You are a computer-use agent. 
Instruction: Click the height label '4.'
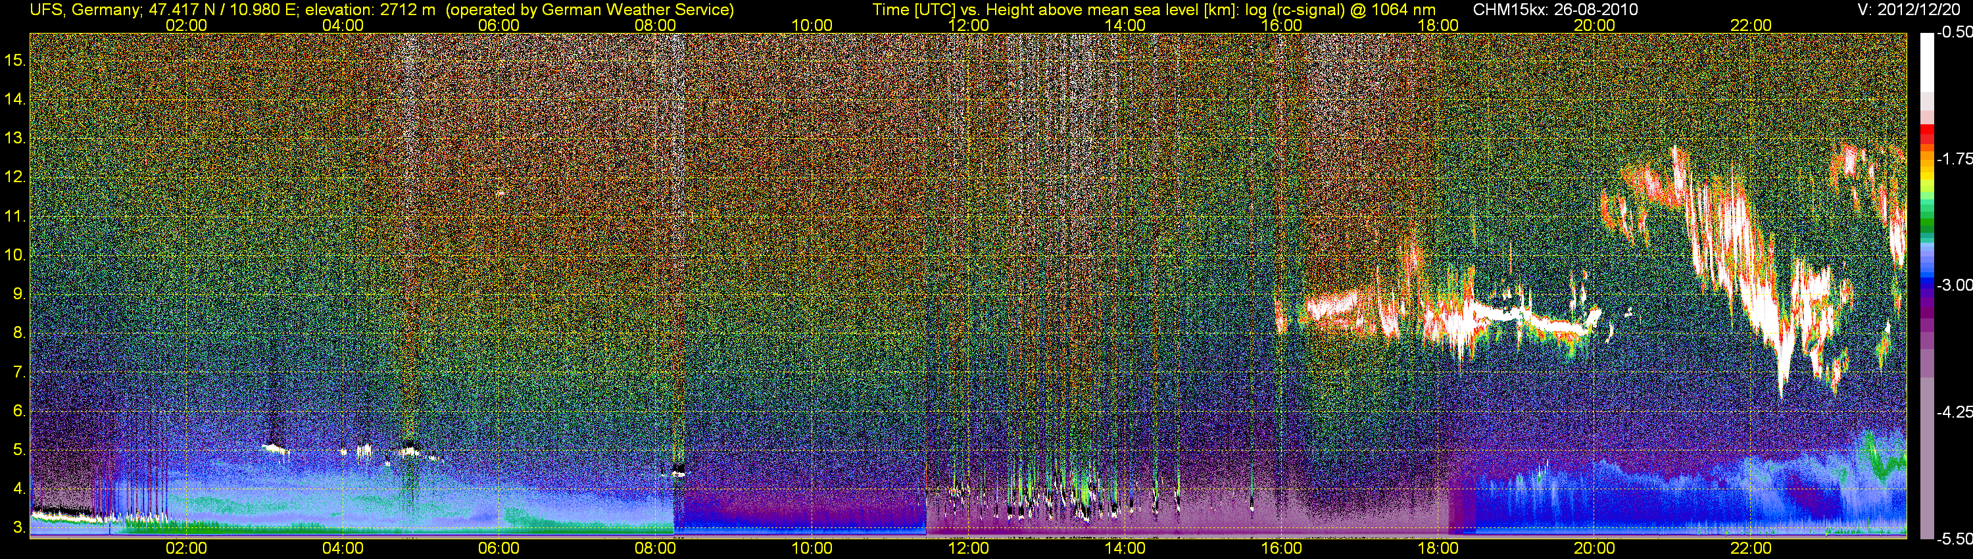point(20,489)
